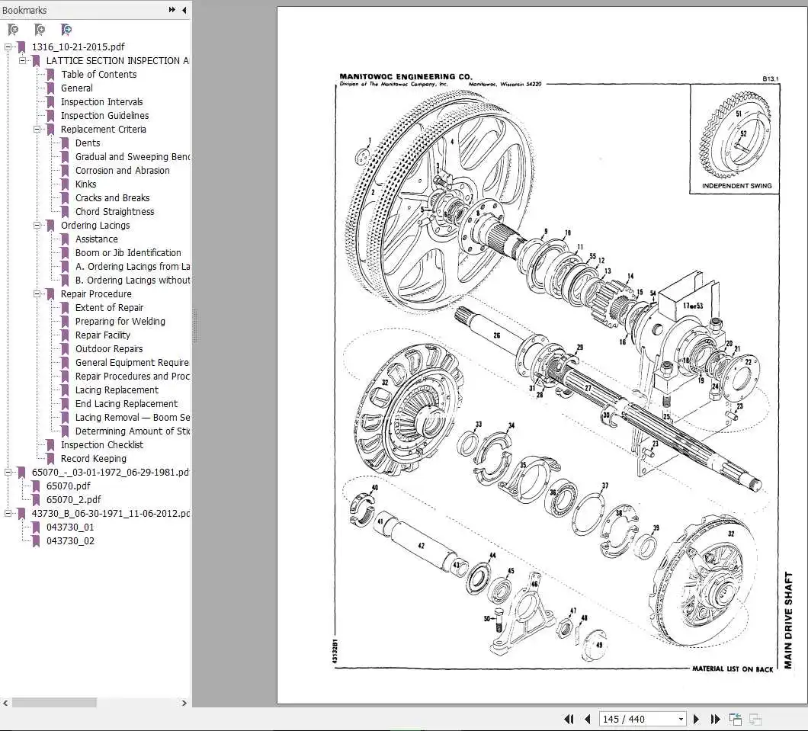Select the Table of Contents bookmark

[x=99, y=74]
